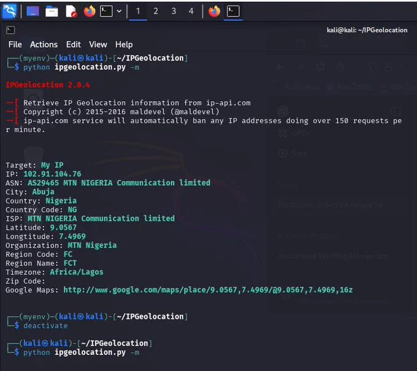Expand the terminal launcher dropdown arrow

pyautogui.click(x=119, y=11)
